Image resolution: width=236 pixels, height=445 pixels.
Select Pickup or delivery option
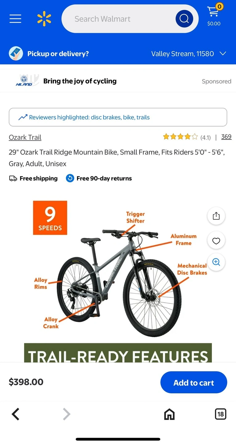(x=49, y=54)
